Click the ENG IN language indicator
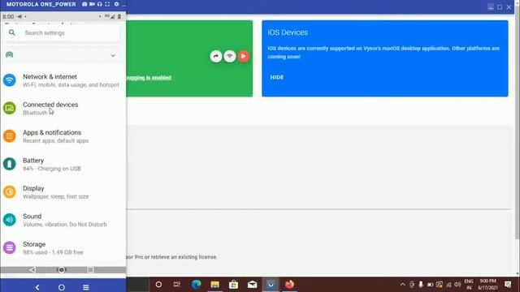This screenshot has width=520, height=292. pyautogui.click(x=469, y=285)
